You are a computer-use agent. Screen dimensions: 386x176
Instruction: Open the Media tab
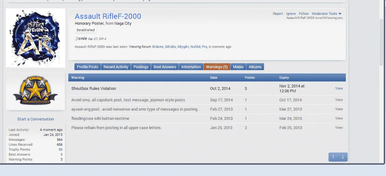click(x=238, y=67)
